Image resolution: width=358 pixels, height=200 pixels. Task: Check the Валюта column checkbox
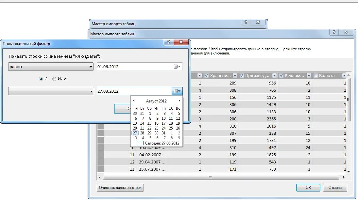point(315,76)
